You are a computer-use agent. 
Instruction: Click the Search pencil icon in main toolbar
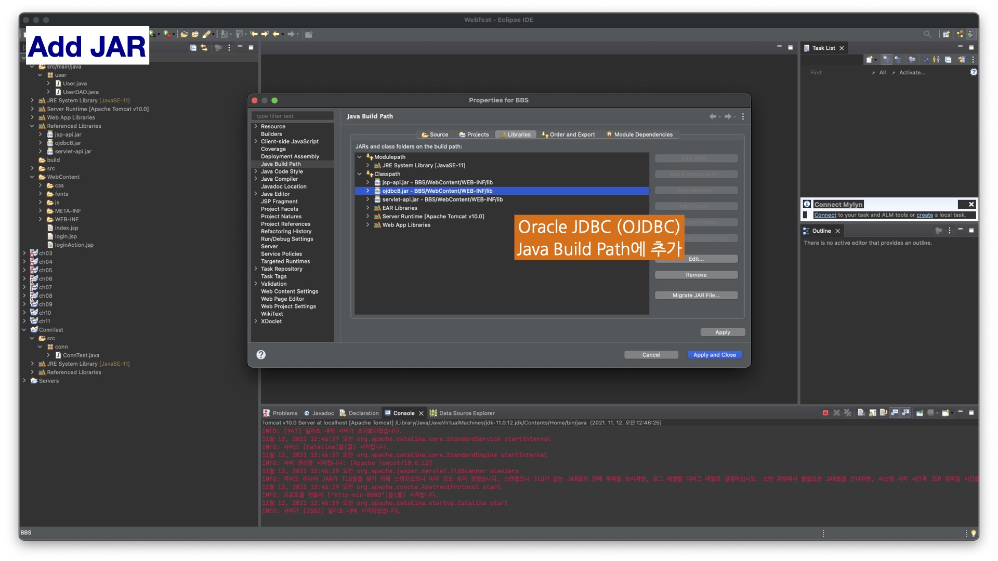click(206, 34)
